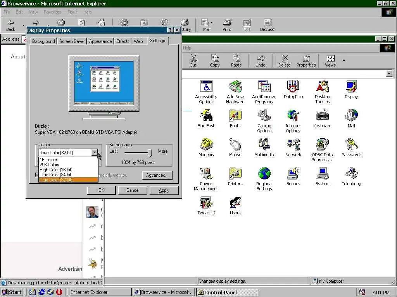397x297 pixels.
Task: Click Undo in Control Panel toolbar
Action: [x=260, y=61]
